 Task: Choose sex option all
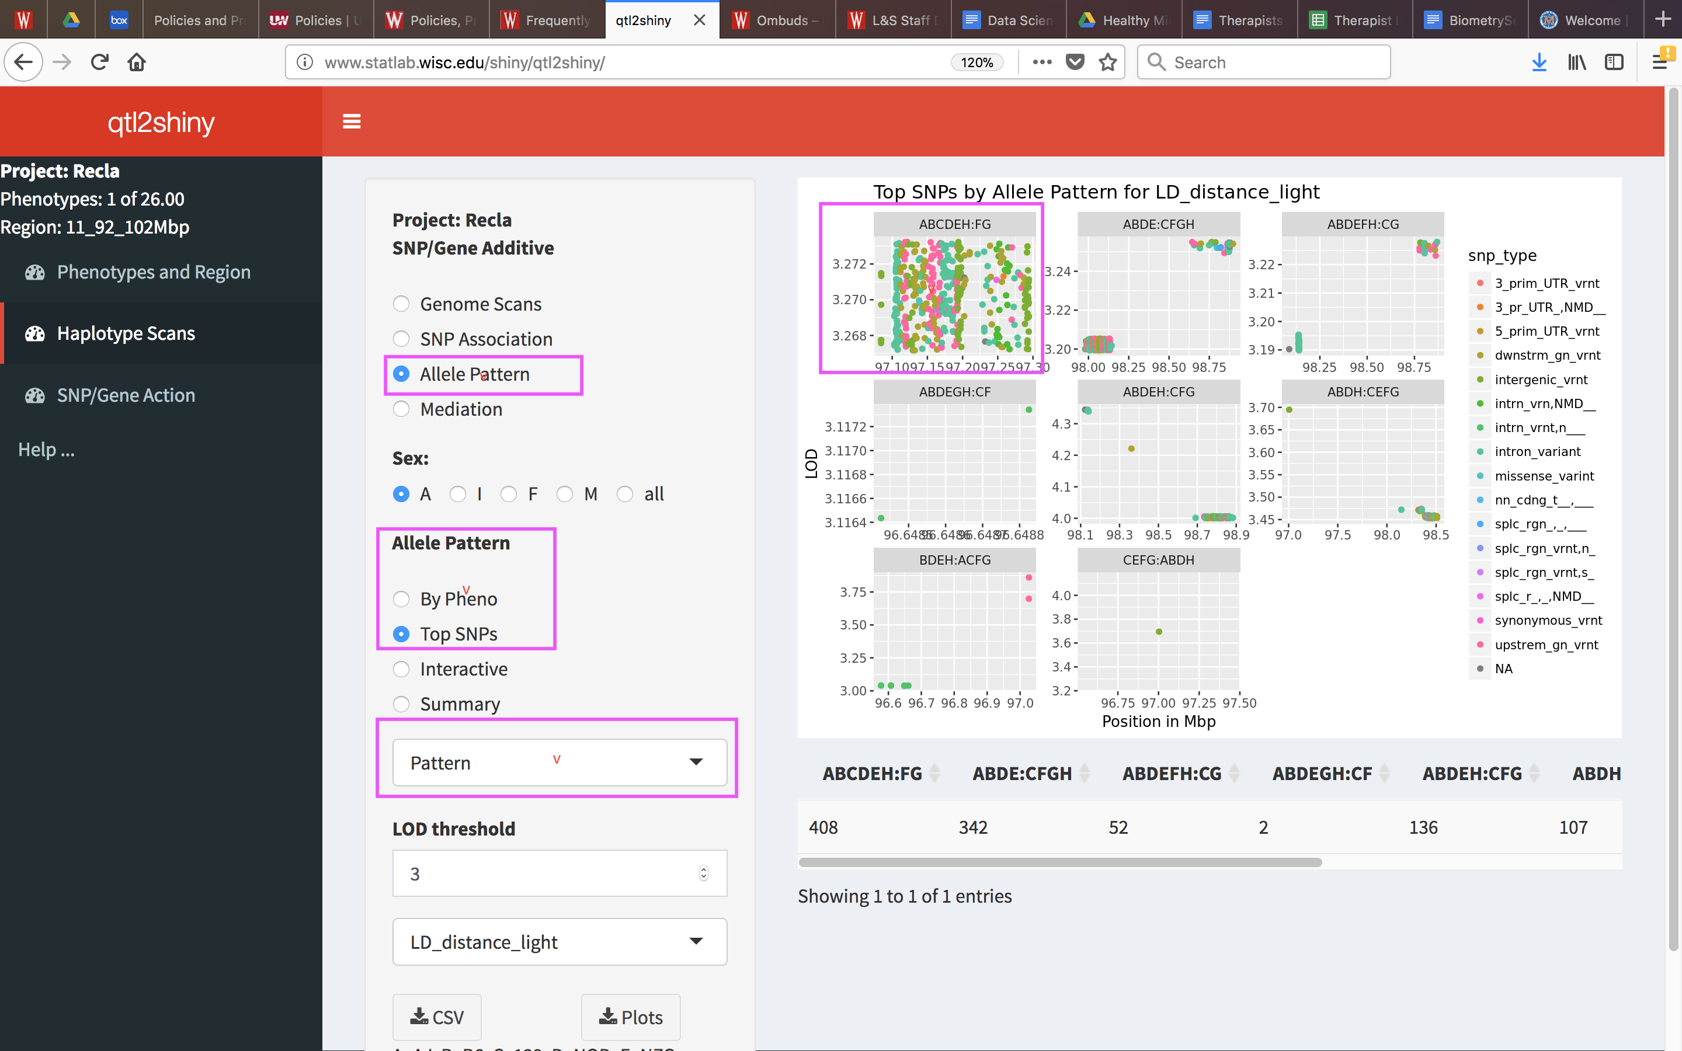tap(625, 493)
